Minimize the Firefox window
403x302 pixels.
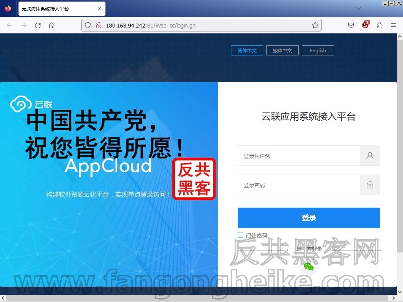point(385,3)
